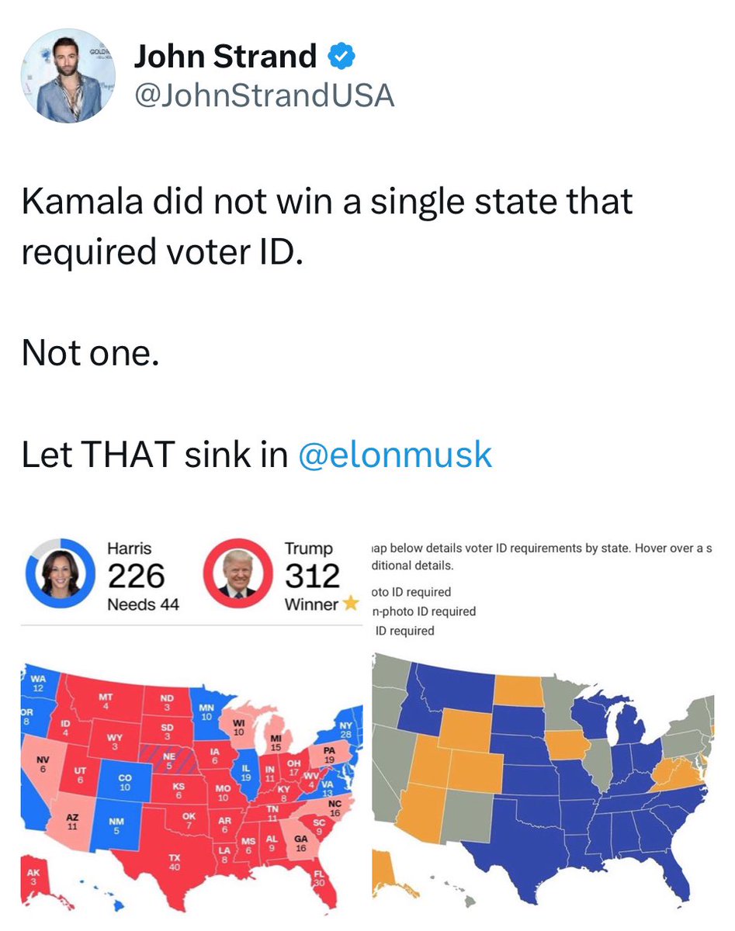Click Colorado (CO 10) on electoral map
The width and height of the screenshot is (735, 931).
125,781
